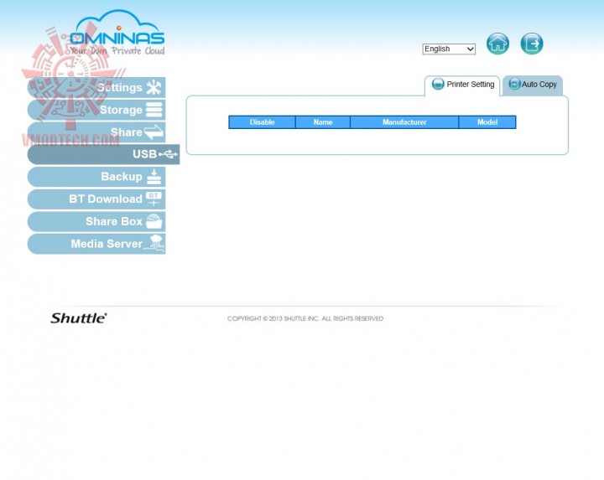604x480 pixels.
Task: Switch to the Printer Setting tab
Action: (x=462, y=85)
